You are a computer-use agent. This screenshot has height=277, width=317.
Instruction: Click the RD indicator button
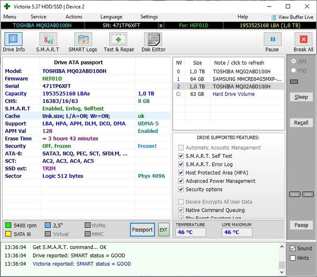point(308,194)
